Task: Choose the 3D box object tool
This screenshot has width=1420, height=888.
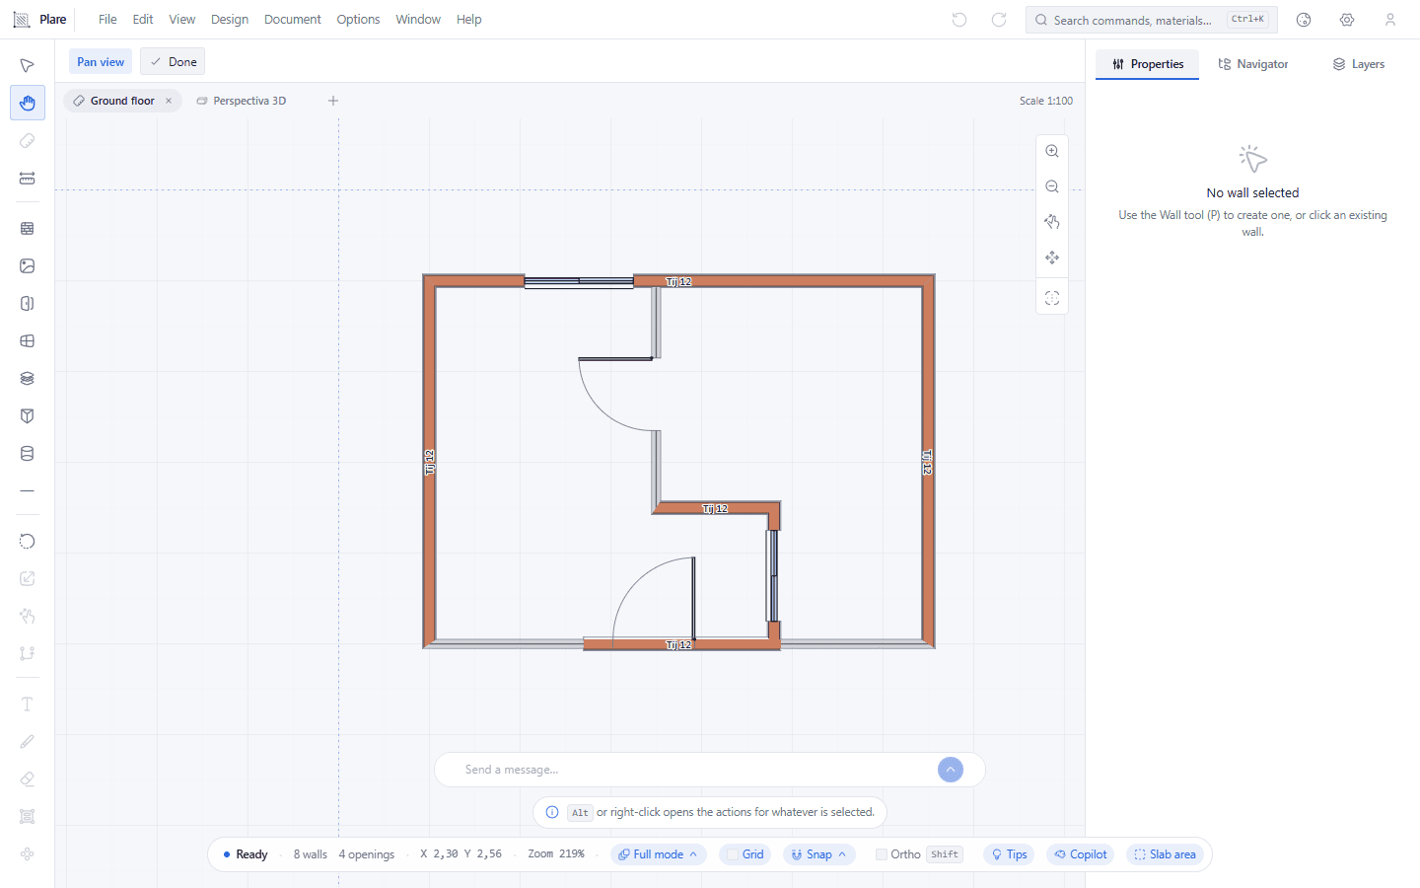Action: coord(28,415)
